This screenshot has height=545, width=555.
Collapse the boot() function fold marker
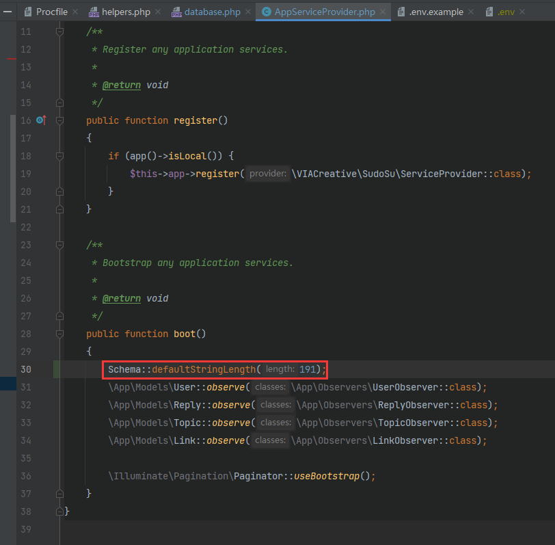60,334
